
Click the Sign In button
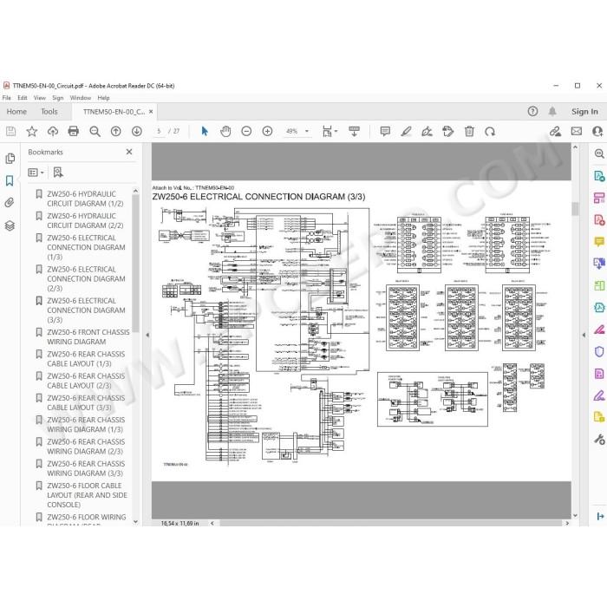(584, 112)
